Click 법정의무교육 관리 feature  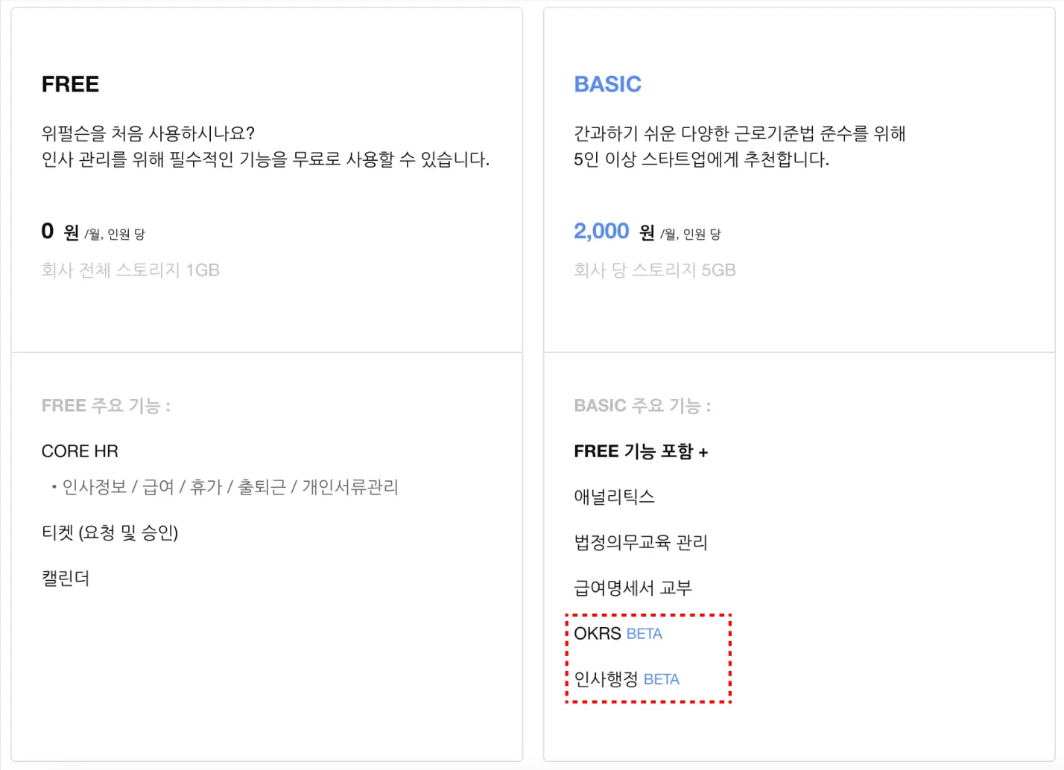(x=641, y=542)
